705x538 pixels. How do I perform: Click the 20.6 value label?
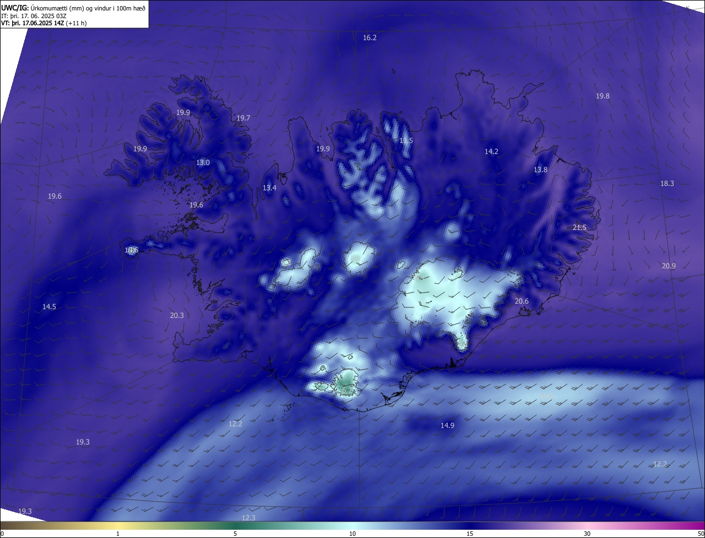tap(522, 301)
